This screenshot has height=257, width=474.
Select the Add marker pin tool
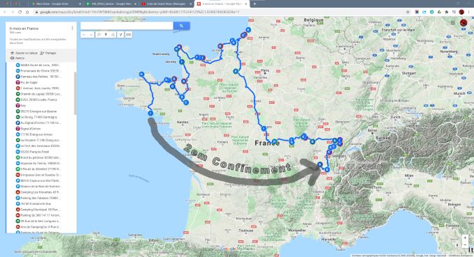[x=106, y=35]
